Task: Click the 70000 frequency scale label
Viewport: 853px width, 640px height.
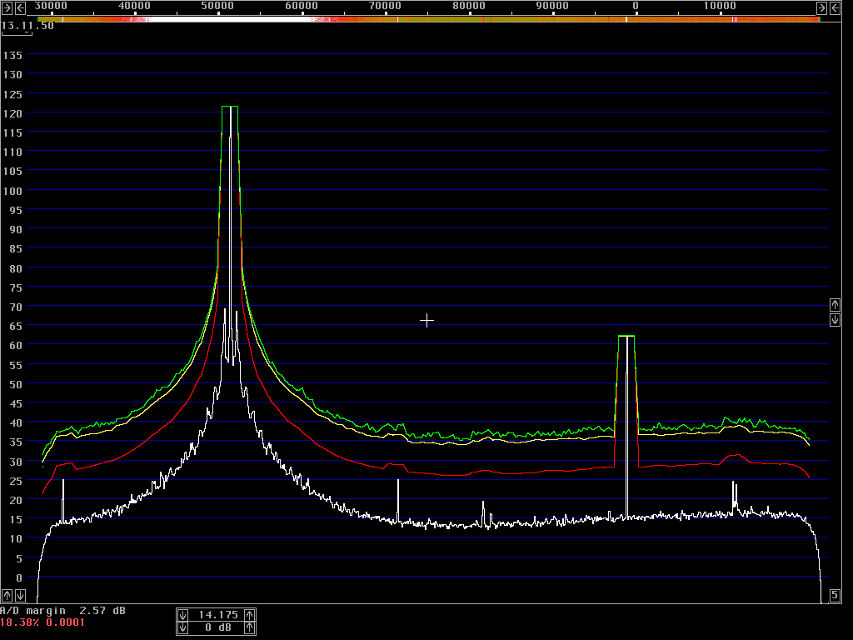Action: 385,6
